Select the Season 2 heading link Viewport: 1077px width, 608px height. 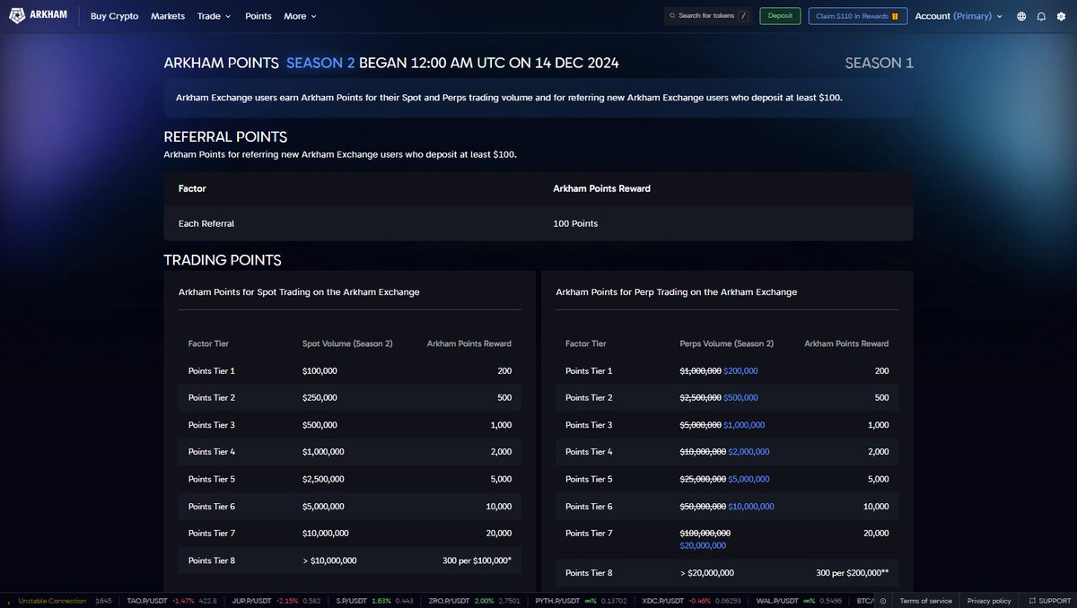tap(320, 63)
